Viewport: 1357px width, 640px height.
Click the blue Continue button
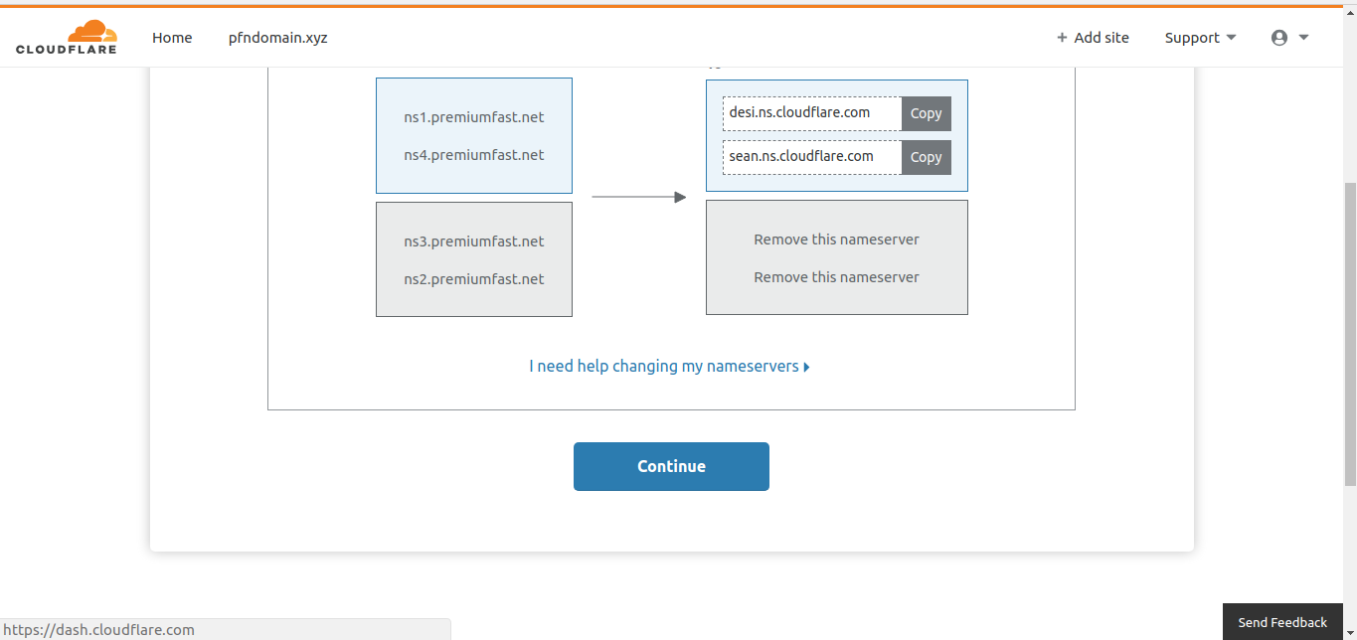tap(671, 466)
